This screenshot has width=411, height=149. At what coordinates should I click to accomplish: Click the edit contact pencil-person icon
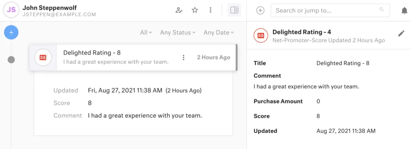click(x=179, y=10)
